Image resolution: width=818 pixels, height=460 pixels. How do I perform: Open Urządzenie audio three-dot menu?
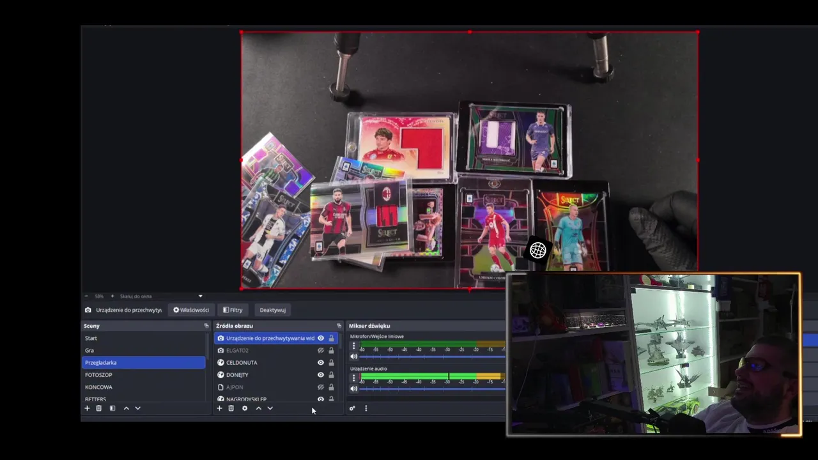pos(353,378)
